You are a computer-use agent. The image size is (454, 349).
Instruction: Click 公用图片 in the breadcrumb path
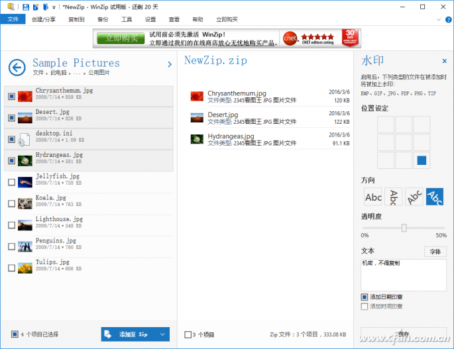pyautogui.click(x=99, y=73)
